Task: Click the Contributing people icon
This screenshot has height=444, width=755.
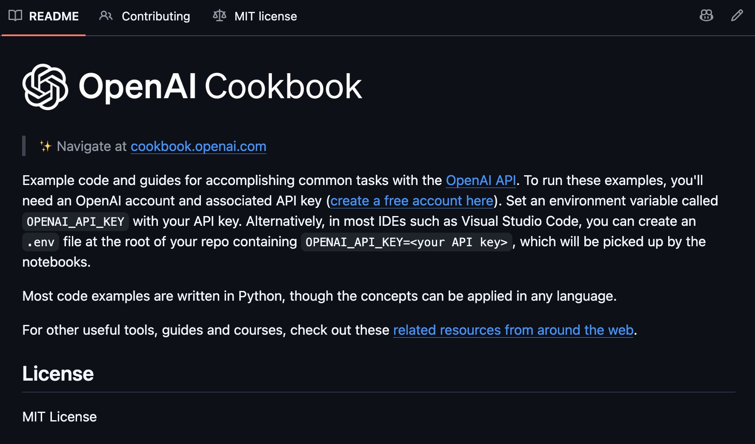Action: [106, 16]
